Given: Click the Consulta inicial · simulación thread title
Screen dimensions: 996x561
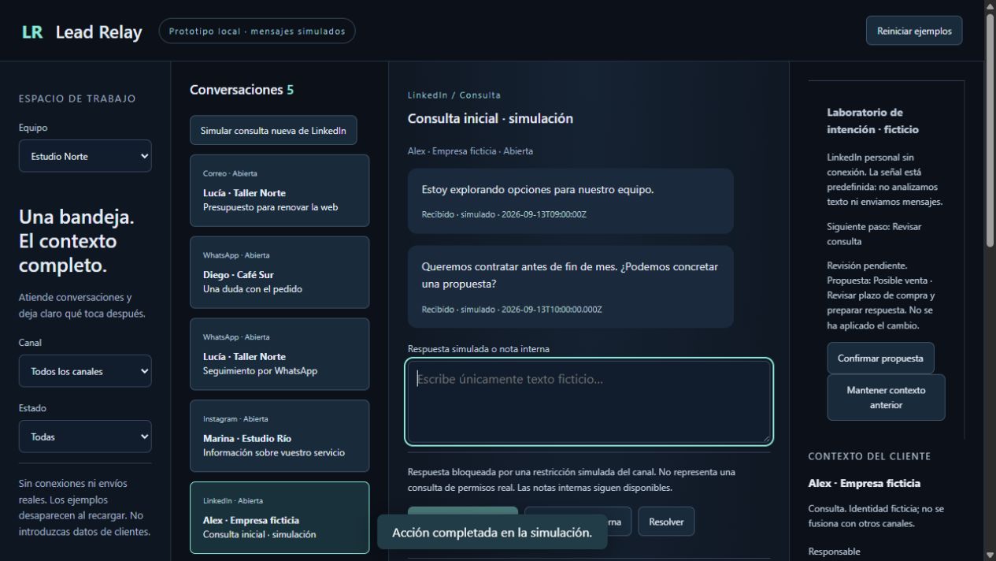Looking at the screenshot, I should (x=490, y=119).
